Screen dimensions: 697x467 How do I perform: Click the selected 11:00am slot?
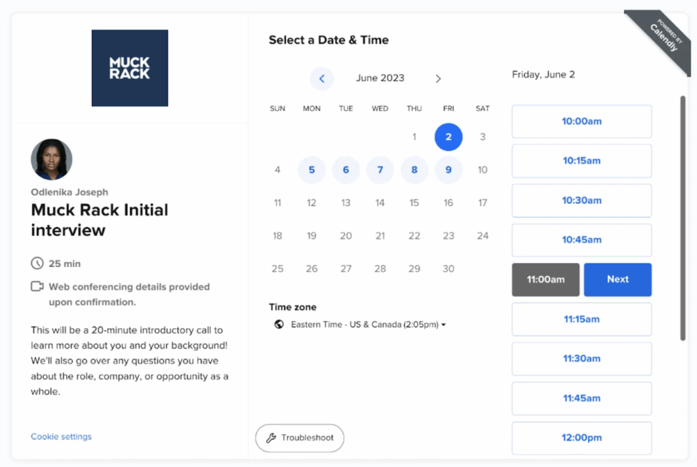pyautogui.click(x=545, y=279)
